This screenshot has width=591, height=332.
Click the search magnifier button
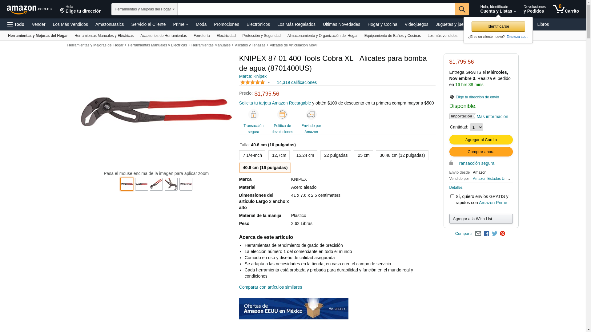coord(462,9)
